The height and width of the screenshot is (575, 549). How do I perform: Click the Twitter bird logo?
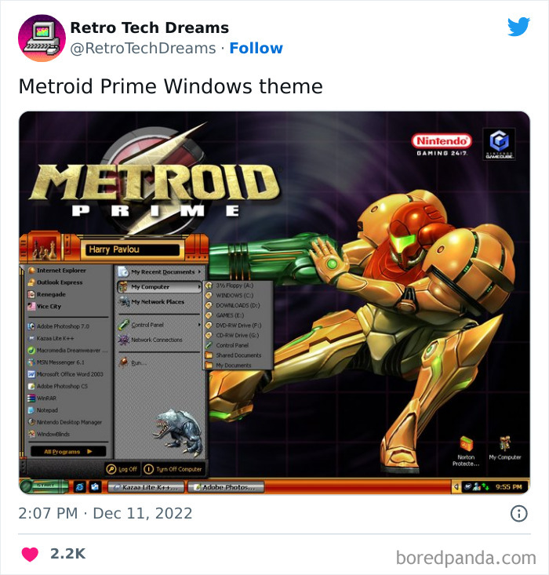(518, 27)
